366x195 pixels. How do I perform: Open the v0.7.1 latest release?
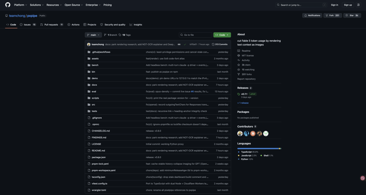pos(244,94)
